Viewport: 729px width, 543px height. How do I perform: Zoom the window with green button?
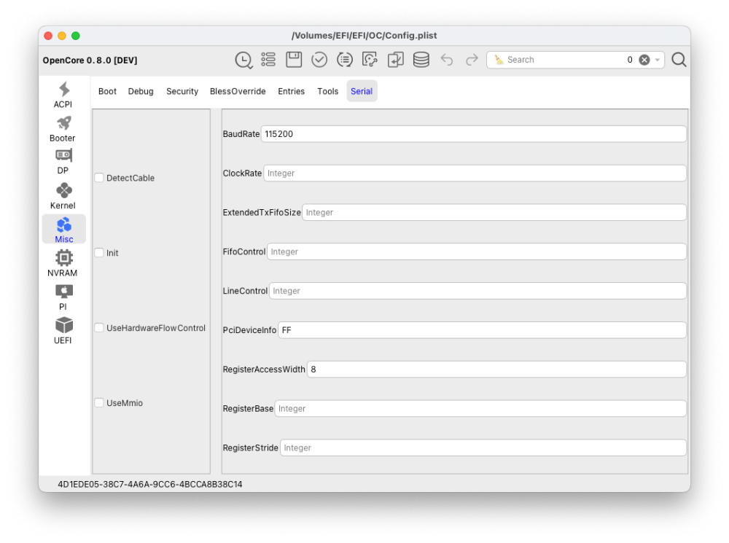click(76, 36)
